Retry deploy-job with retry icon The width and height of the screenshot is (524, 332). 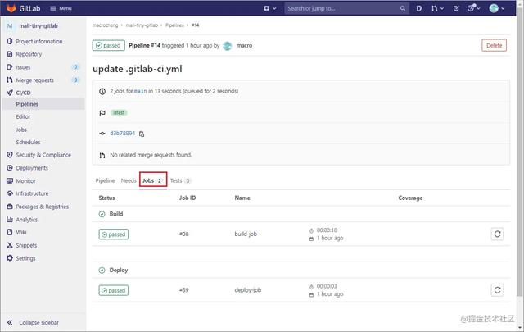[x=497, y=290]
